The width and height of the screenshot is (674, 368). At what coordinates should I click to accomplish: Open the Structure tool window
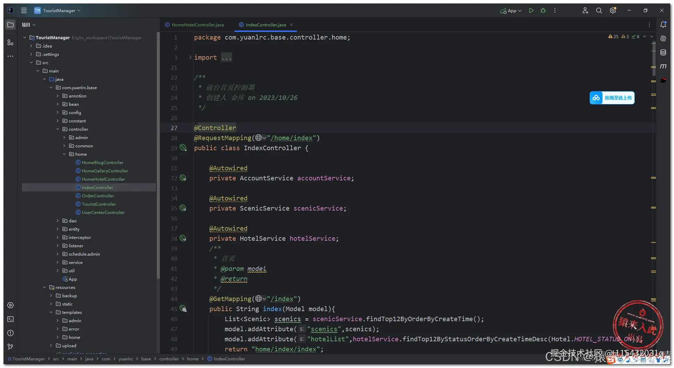pyautogui.click(x=10, y=42)
